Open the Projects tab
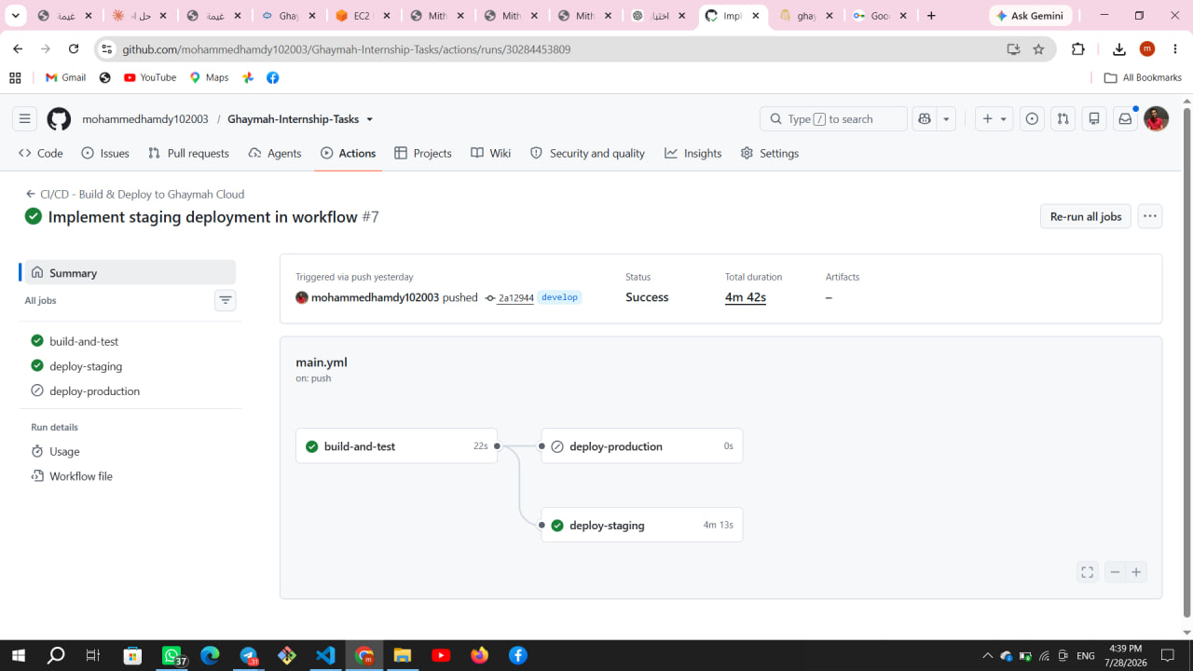This screenshot has width=1193, height=671. coord(423,153)
